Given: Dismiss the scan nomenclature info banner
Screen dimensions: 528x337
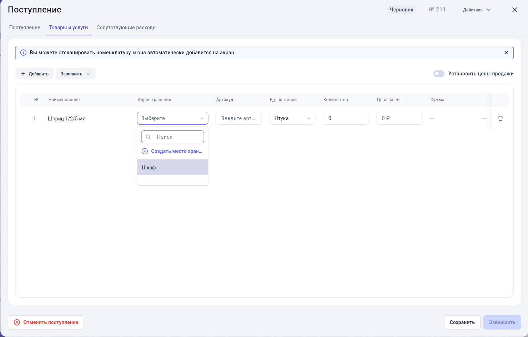Looking at the screenshot, I should pos(506,53).
